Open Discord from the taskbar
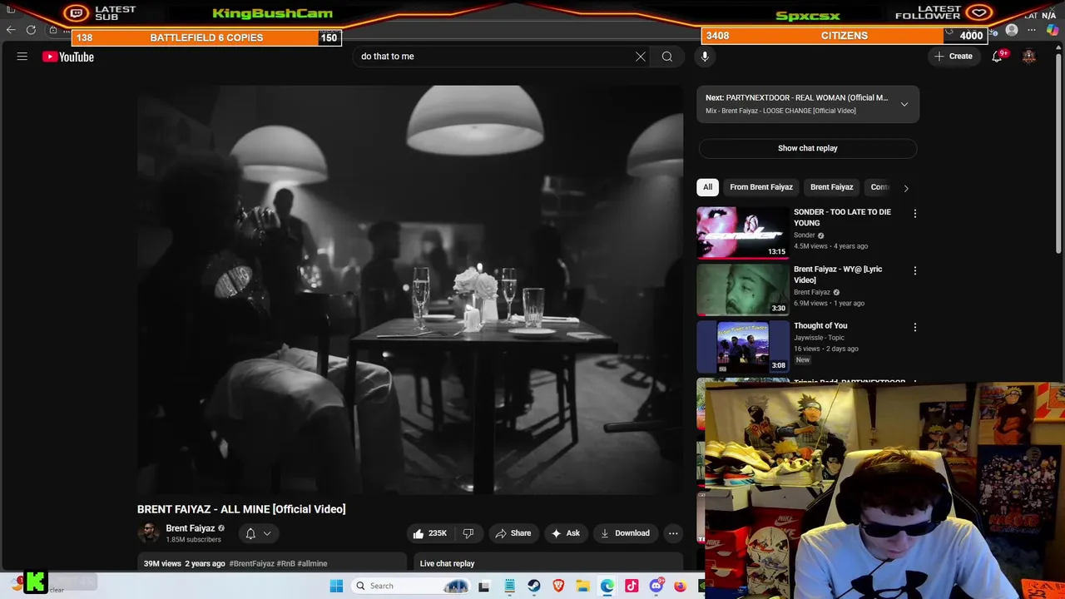The image size is (1065, 599). pos(656,586)
